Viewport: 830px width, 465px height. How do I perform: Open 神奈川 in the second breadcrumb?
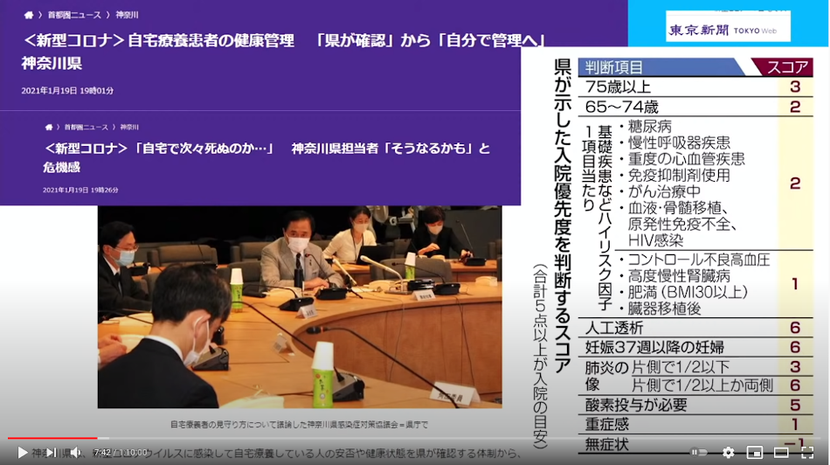129,127
